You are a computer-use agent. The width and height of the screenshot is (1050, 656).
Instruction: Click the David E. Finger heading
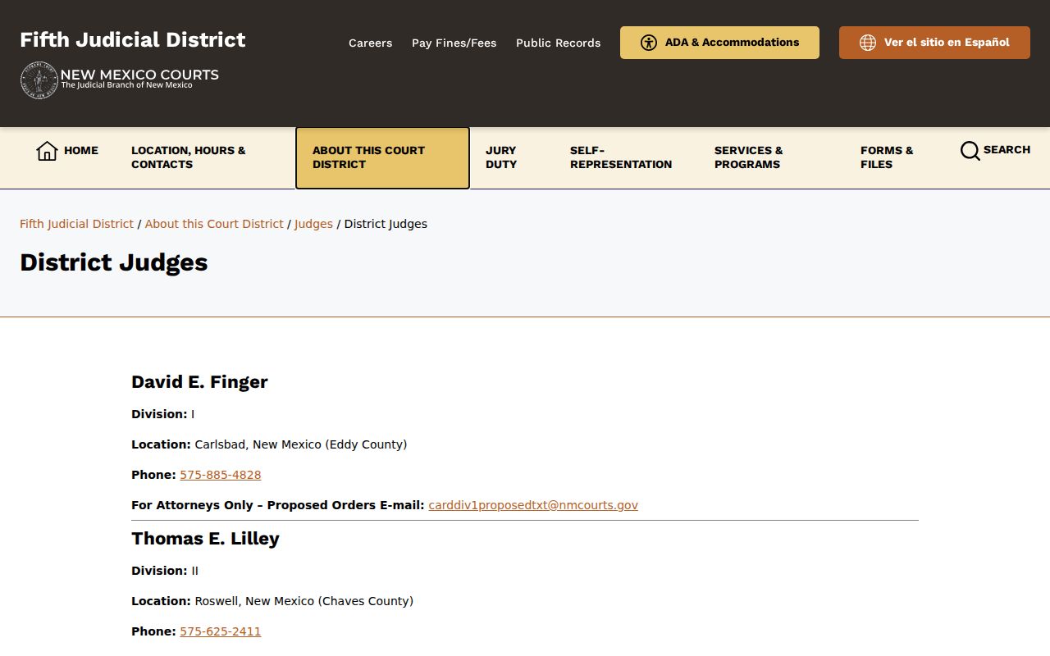(x=199, y=382)
